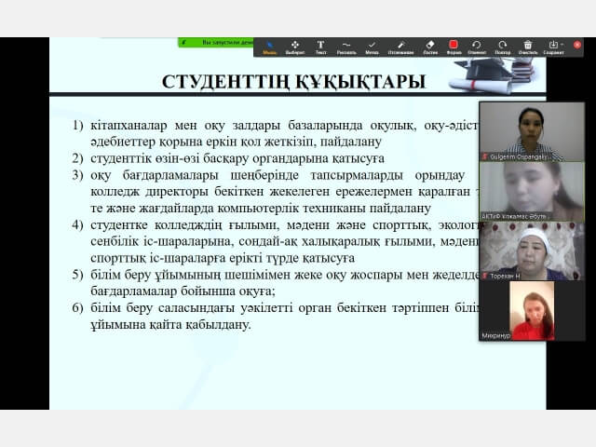Click the green screen-sharing notice bar
Viewport: 596px width, 447px height.
point(216,42)
